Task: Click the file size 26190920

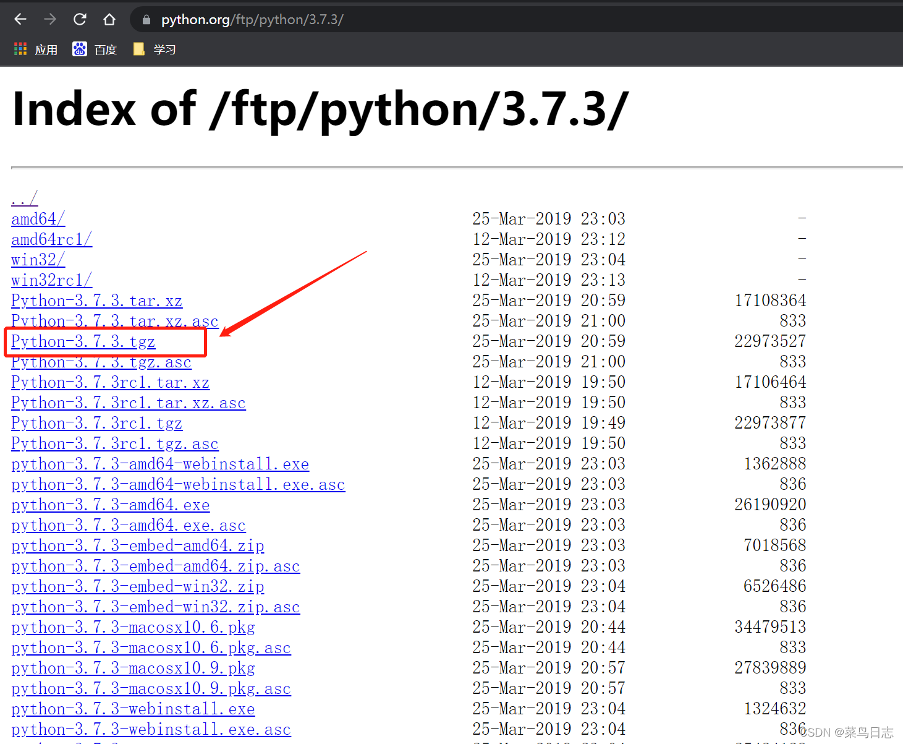Action: (770, 505)
